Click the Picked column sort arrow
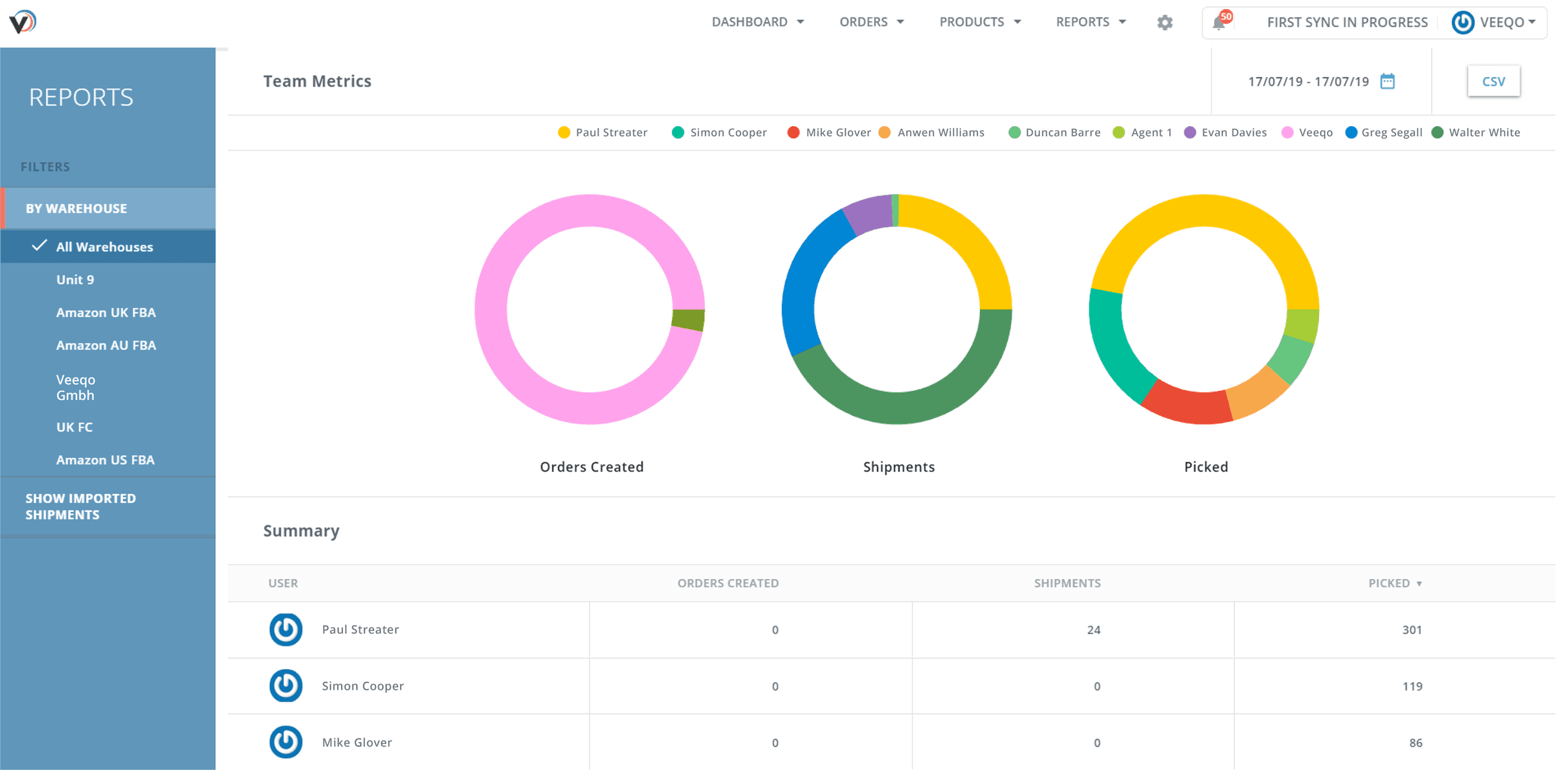Image resolution: width=1556 pixels, height=770 pixels. (x=1421, y=584)
